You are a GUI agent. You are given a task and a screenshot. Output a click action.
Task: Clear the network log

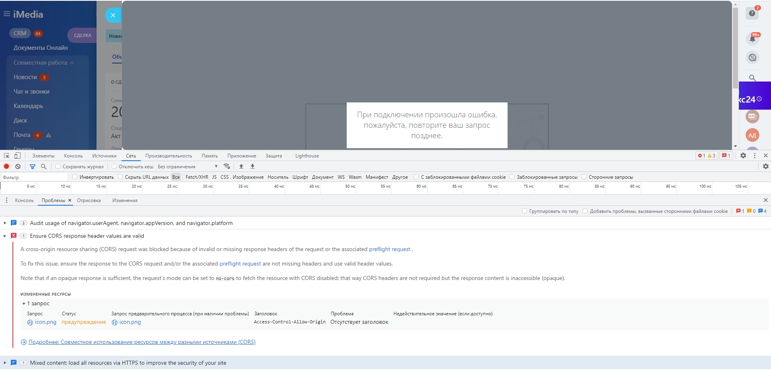[18, 166]
